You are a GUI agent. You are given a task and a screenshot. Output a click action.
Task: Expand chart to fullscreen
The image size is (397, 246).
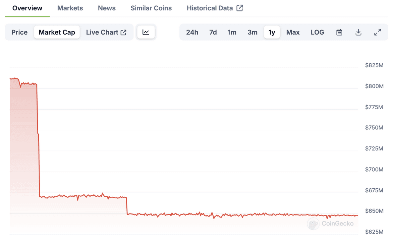378,32
